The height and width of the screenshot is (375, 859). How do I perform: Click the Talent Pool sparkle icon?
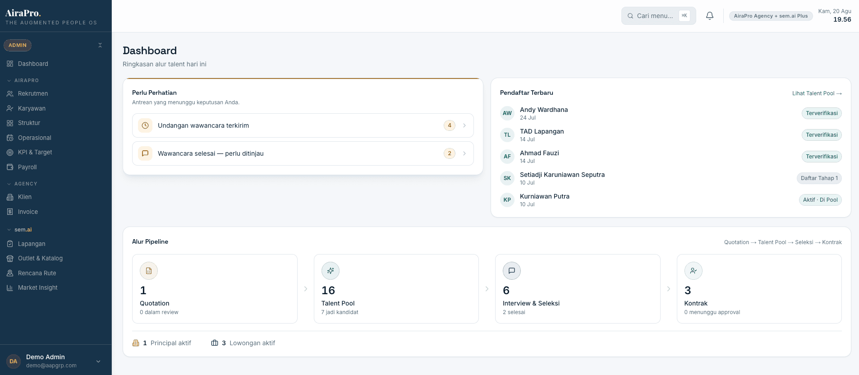(x=331, y=271)
